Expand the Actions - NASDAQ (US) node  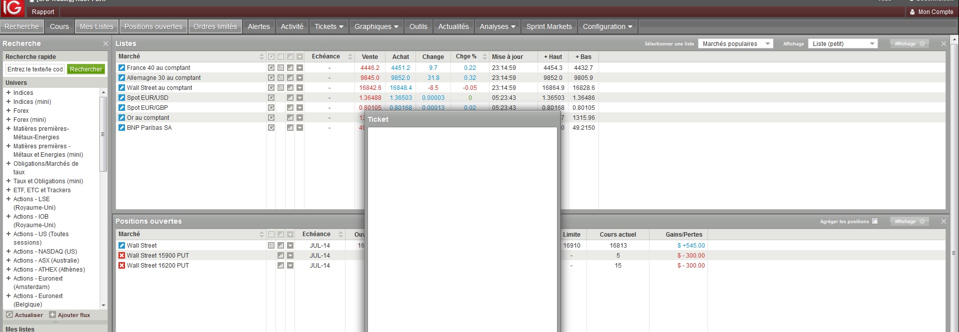pos(8,251)
